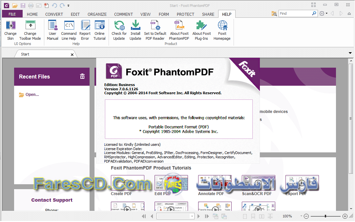Open the search settings dropdown arrow
355x222 pixels.
pyautogui.click(x=326, y=13)
